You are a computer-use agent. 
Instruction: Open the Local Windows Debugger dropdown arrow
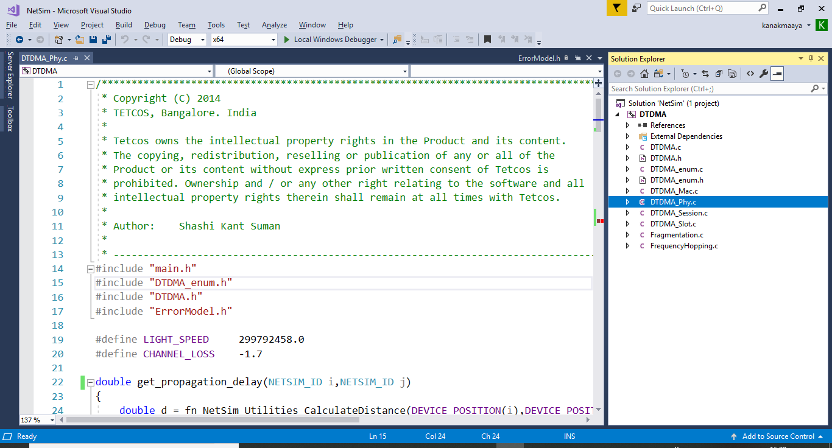click(382, 40)
